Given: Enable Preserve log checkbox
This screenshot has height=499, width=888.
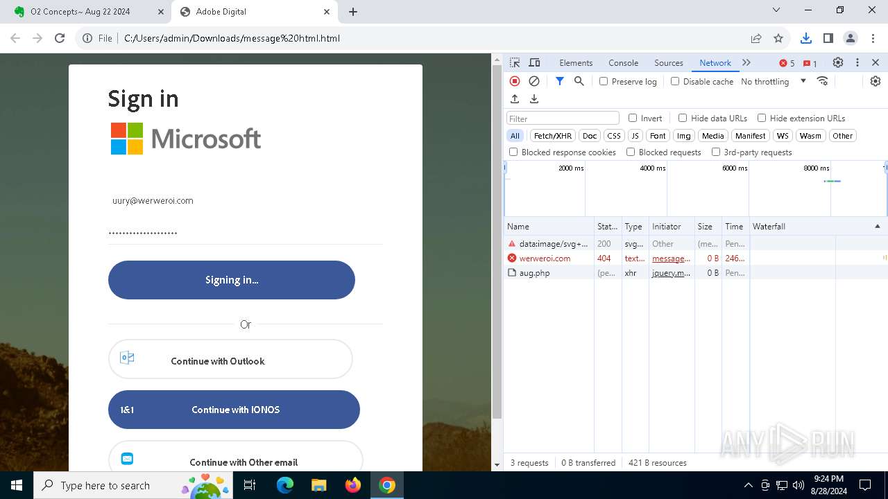Looking at the screenshot, I should tap(604, 81).
